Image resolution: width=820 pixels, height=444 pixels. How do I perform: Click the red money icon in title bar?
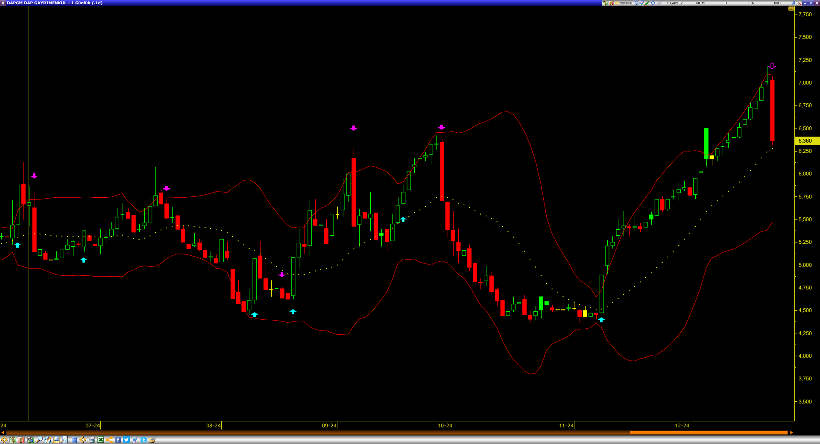coord(611,3)
